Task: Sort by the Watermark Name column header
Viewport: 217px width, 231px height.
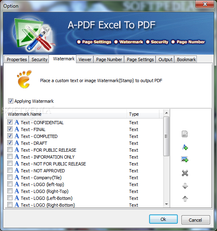Action: 66,114
